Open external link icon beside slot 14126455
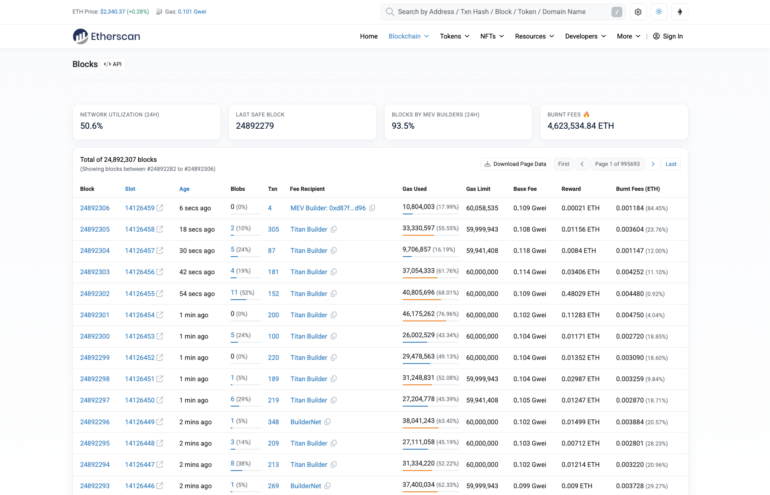Viewport: 770px width, 495px height. [160, 294]
